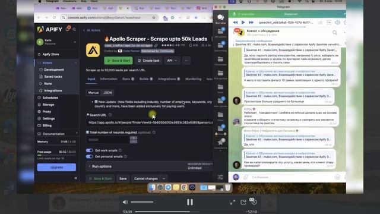Image resolution: width=380 pixels, height=214 pixels.
Task: Play the Telegram audio message
Action: click(x=243, y=23)
